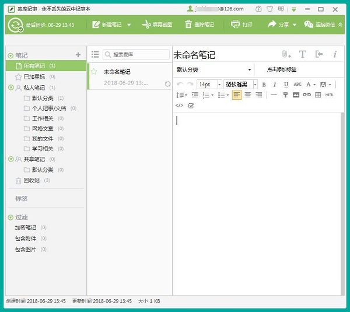Click the attachment paperclip icon
The image size is (350, 312).
click(x=285, y=54)
